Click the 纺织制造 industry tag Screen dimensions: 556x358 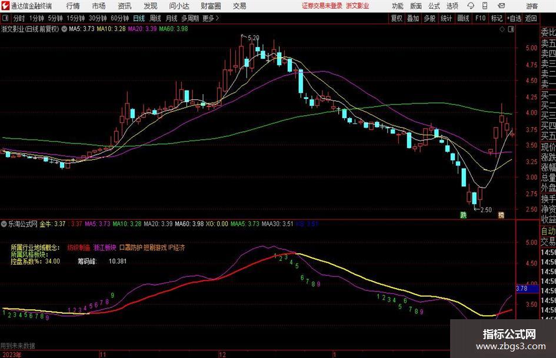(79, 247)
